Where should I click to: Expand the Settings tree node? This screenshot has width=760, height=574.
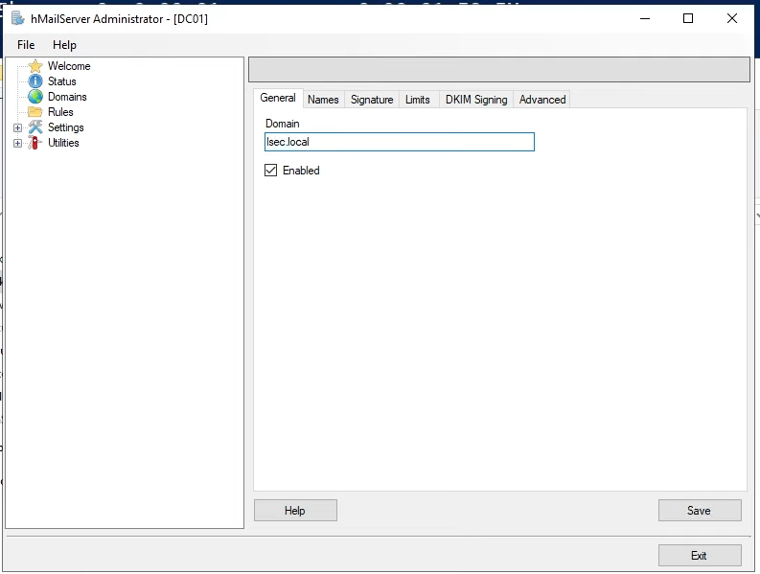pos(17,128)
